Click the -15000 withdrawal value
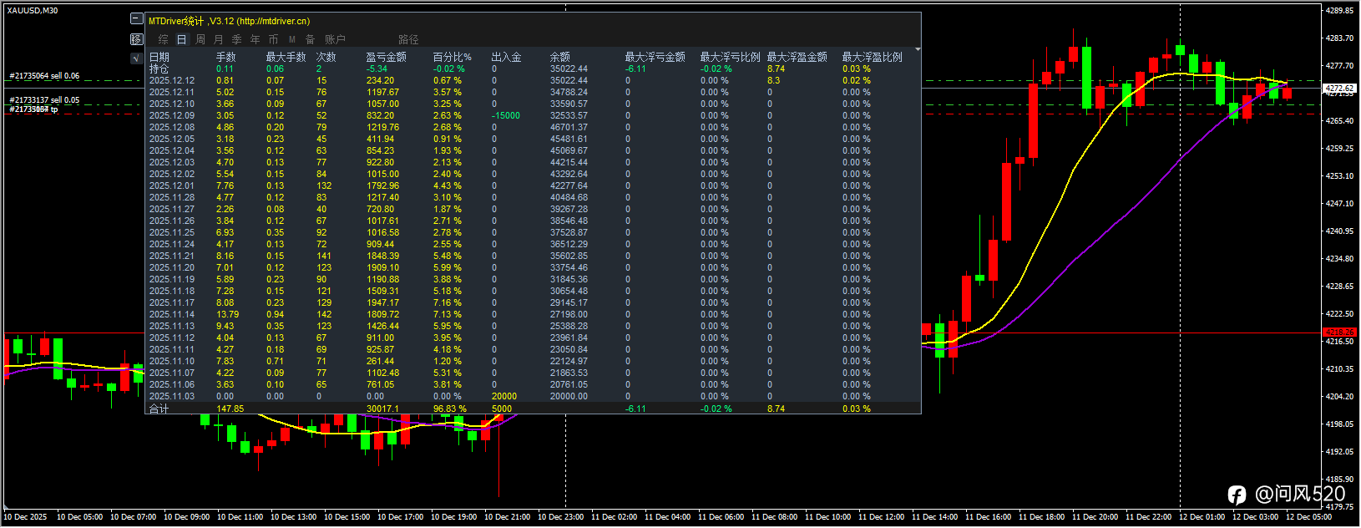 point(506,115)
